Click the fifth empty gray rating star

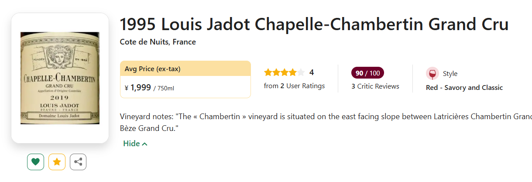coord(301,72)
